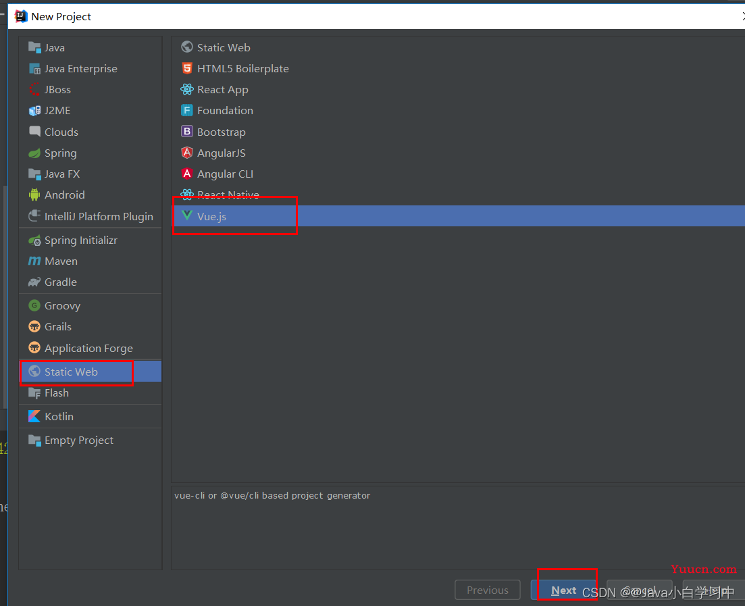Click the Previous button
The width and height of the screenshot is (745, 606).
click(488, 590)
